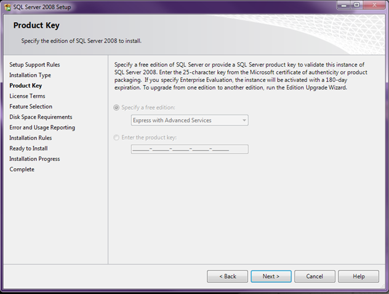The width and height of the screenshot is (389, 294).
Task: Click the window resize grip at bottom-right corner
Action: click(383, 287)
